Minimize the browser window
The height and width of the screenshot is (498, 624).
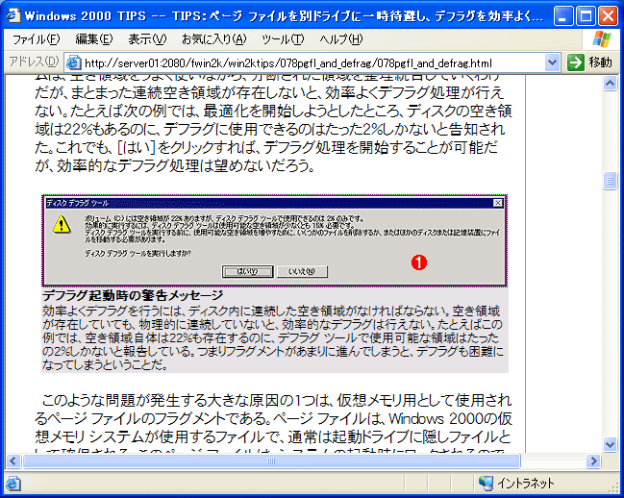(x=562, y=16)
